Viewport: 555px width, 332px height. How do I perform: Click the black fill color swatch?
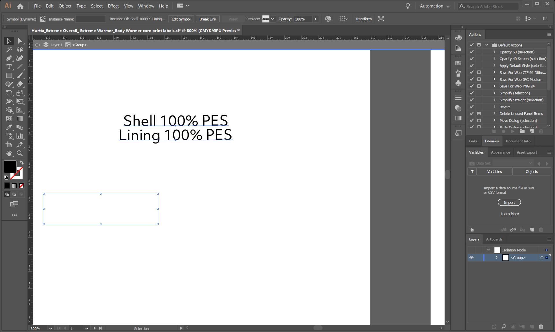[10, 167]
